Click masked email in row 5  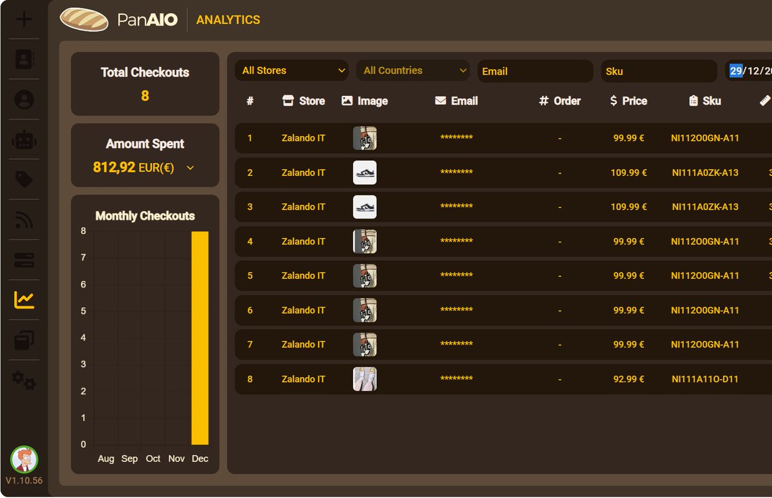click(457, 276)
